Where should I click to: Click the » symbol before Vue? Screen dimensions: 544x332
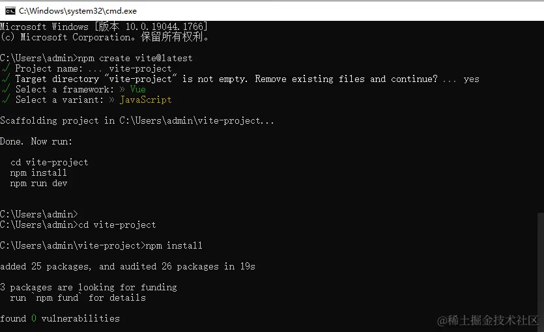tap(122, 89)
